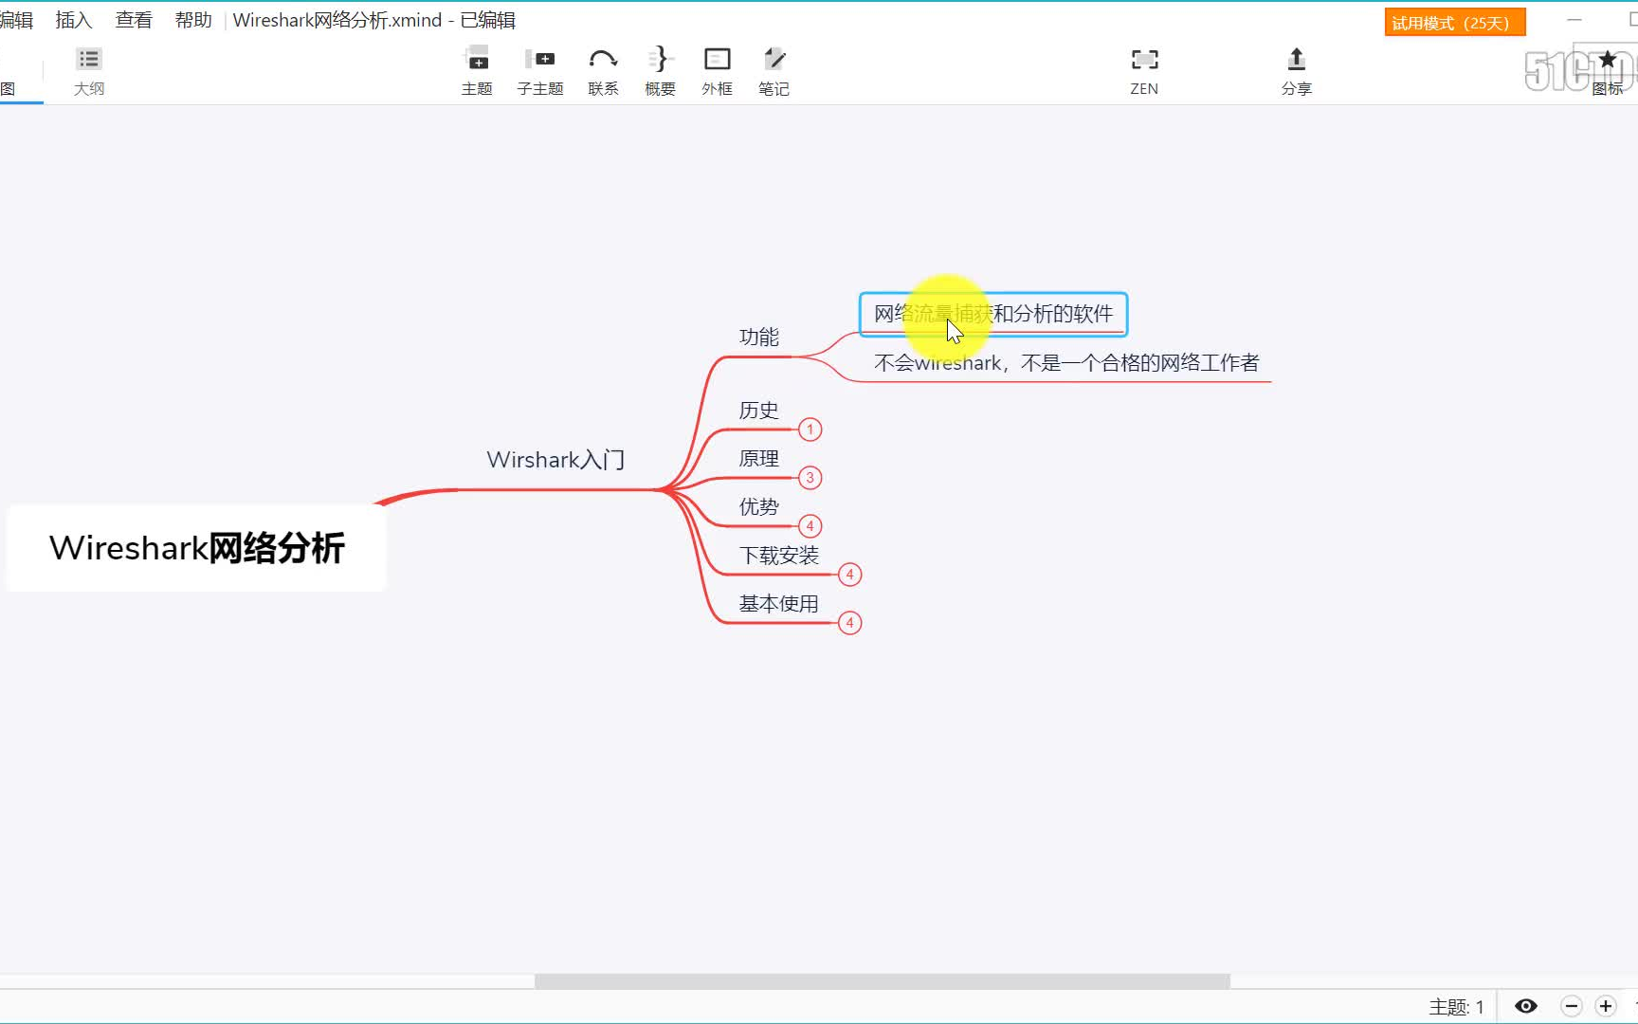Image resolution: width=1638 pixels, height=1024 pixels.
Task: Expand the 基本使用 branch children
Action: click(x=849, y=623)
